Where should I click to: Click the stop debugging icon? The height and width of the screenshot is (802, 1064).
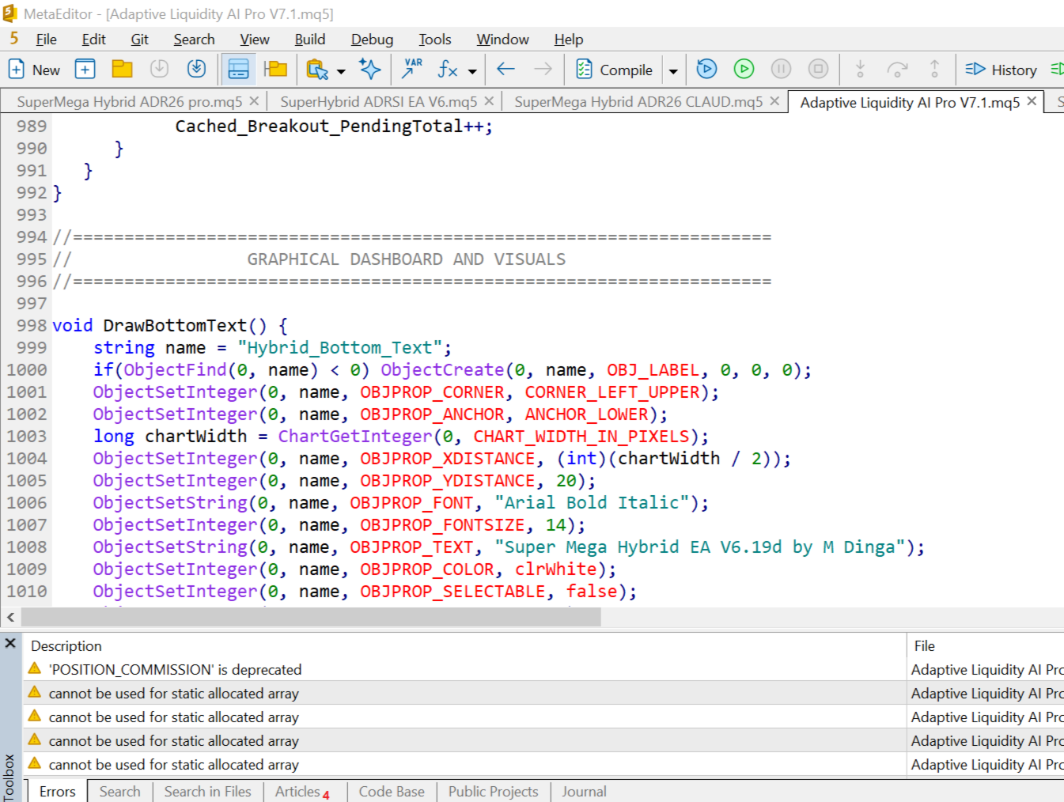pos(818,70)
